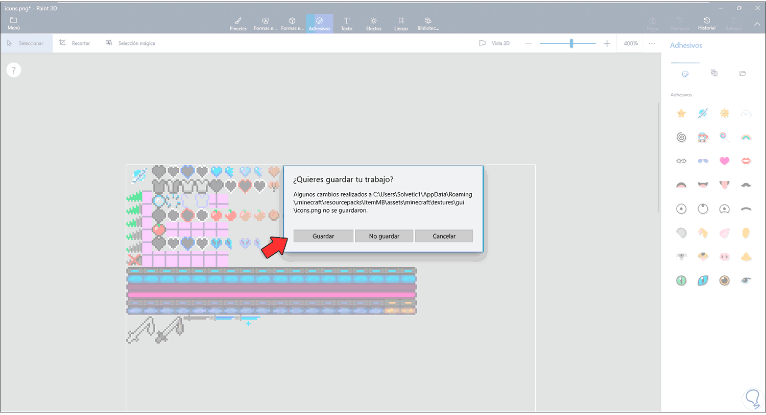Select the red lips sticker
The height and width of the screenshot is (415, 766).
[746, 161]
